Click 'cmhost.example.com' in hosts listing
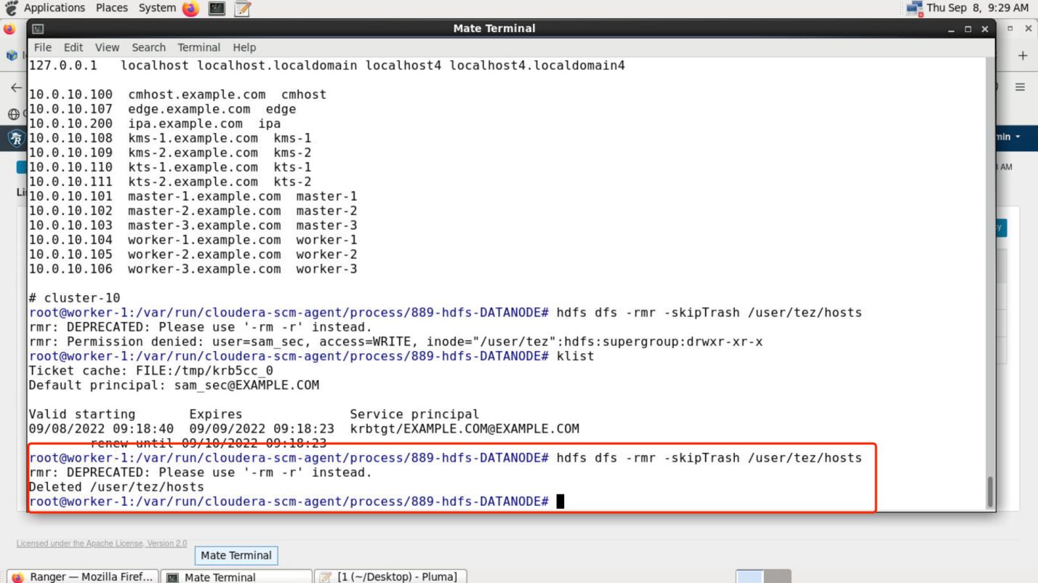This screenshot has height=583, width=1038. coord(197,95)
